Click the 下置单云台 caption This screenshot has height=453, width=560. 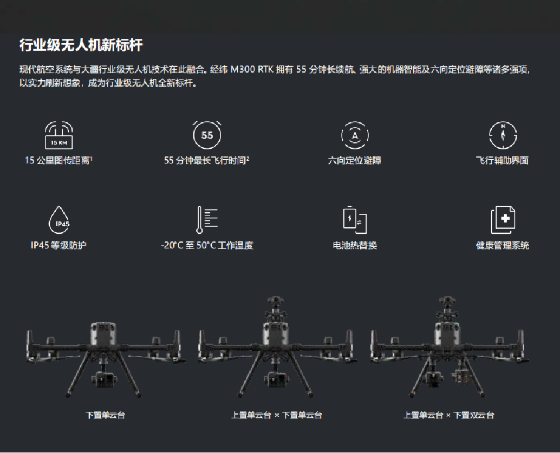click(106, 415)
